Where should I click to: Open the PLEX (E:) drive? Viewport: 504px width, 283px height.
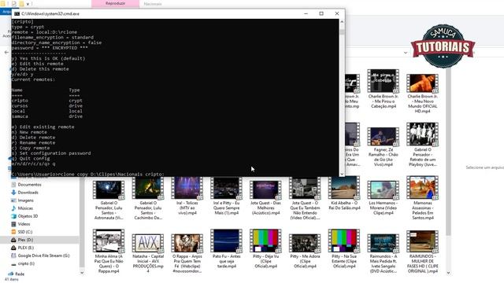(26, 248)
